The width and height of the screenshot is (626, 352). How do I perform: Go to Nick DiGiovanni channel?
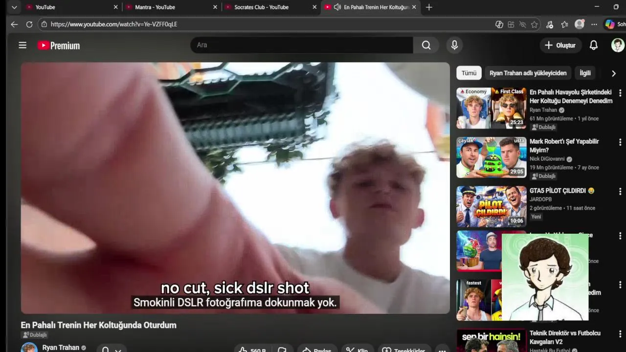547,159
